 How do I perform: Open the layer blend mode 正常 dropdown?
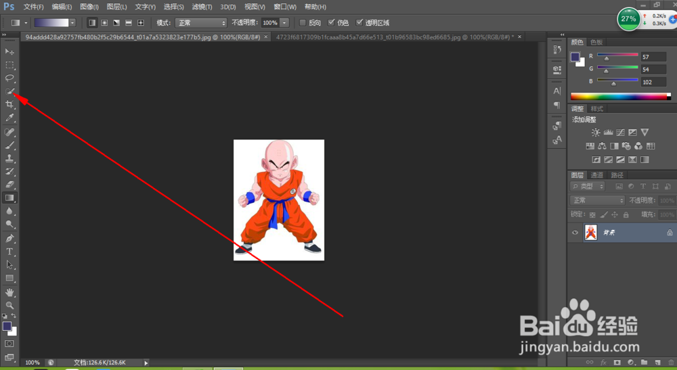coord(598,200)
